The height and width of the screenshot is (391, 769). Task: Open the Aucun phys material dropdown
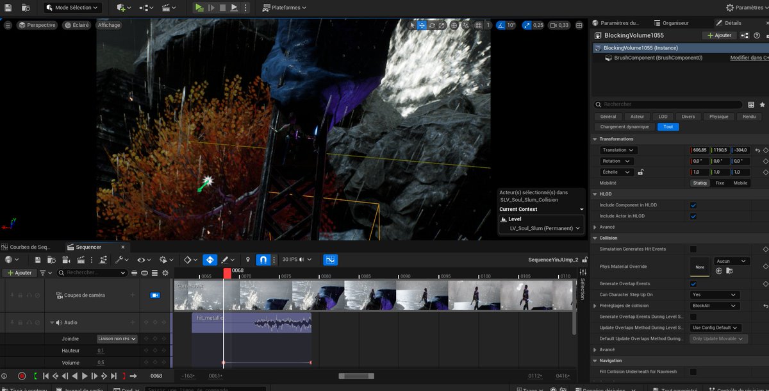(732, 261)
